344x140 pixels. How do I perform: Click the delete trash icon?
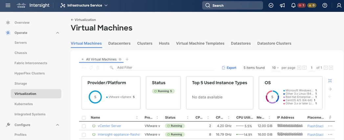coord(98,68)
